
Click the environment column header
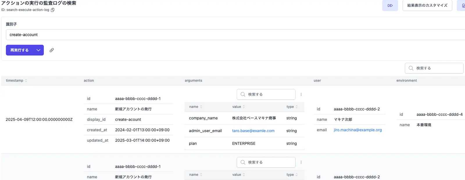pyautogui.click(x=407, y=81)
